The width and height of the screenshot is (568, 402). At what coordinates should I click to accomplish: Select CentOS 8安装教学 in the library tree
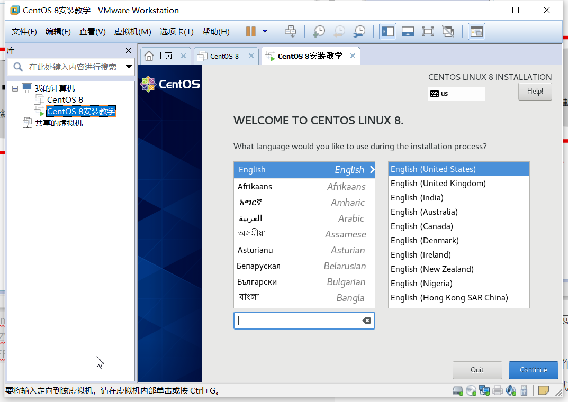tap(81, 111)
